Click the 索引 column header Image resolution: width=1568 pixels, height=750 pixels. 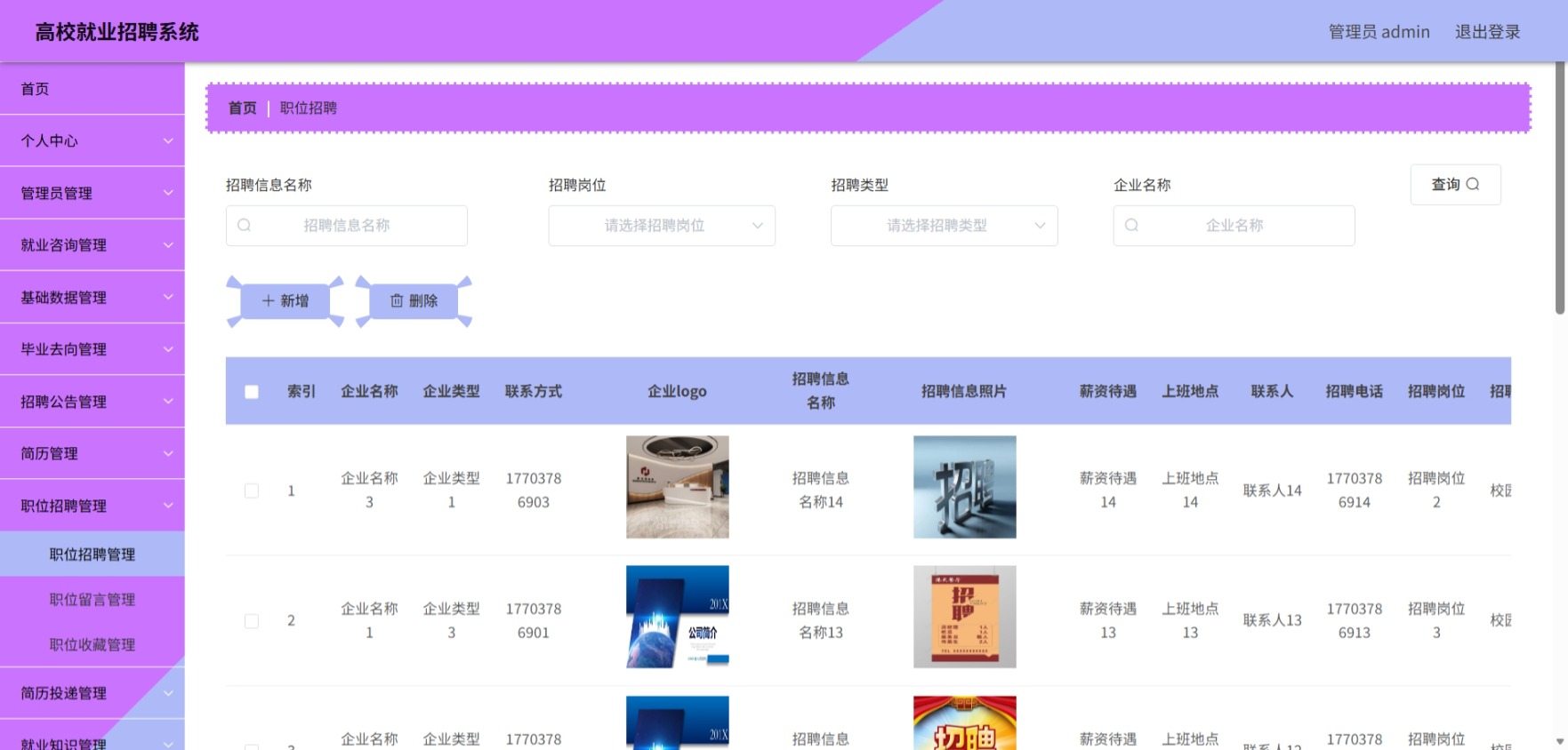302,391
